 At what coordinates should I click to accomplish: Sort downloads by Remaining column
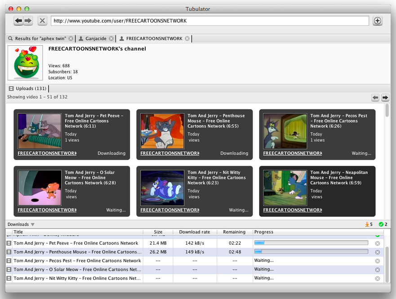click(234, 232)
